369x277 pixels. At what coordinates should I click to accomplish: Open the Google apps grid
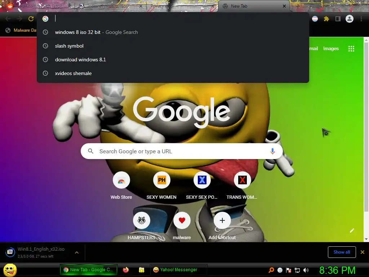pos(351,49)
